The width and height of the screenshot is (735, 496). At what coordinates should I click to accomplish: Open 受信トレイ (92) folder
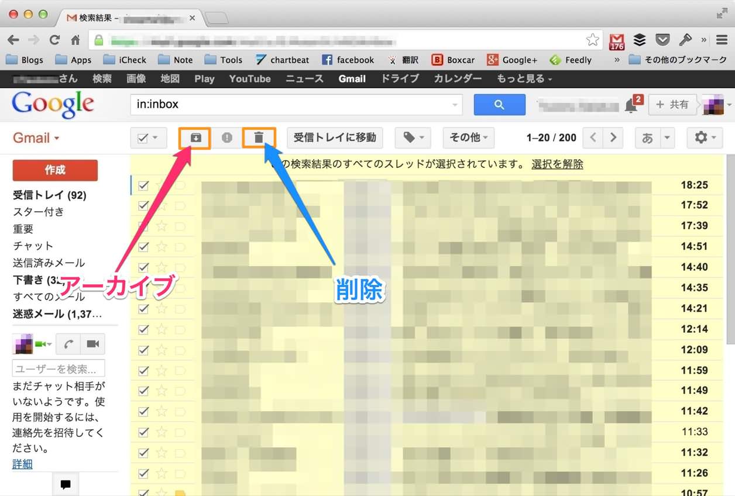click(x=49, y=195)
